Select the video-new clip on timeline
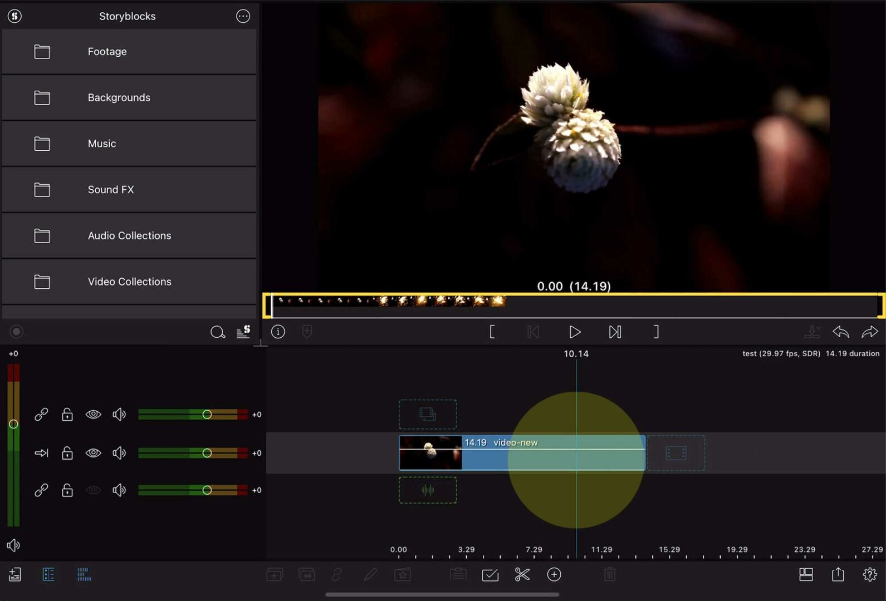The image size is (886, 601). tap(522, 453)
